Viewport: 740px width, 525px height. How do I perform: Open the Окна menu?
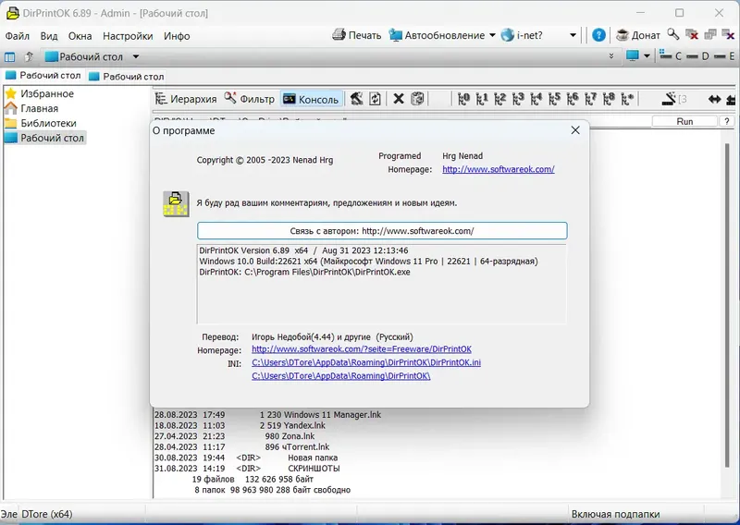point(80,36)
